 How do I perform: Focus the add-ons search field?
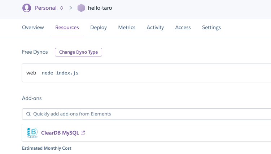(144, 114)
